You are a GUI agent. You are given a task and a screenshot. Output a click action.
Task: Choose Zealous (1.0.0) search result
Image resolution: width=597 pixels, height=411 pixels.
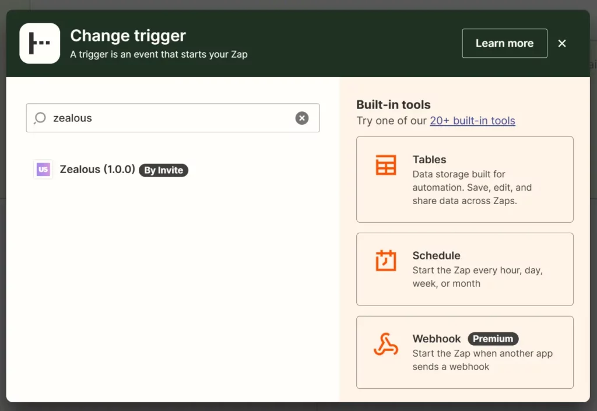click(x=110, y=169)
